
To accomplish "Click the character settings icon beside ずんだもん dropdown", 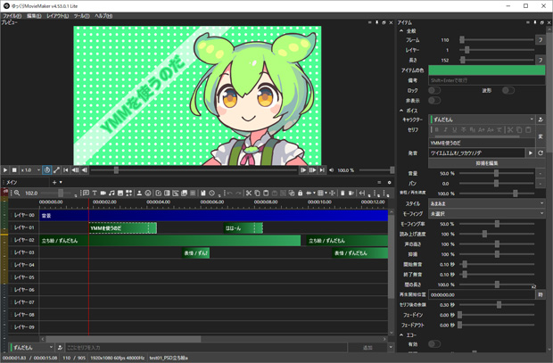I will [x=541, y=120].
